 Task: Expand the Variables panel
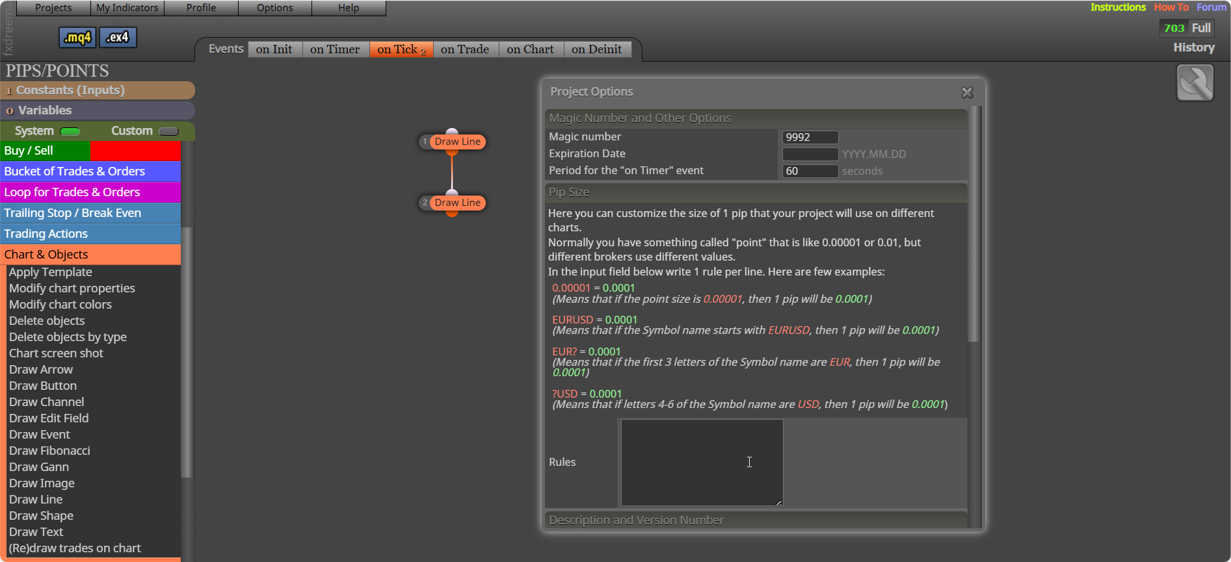point(98,110)
